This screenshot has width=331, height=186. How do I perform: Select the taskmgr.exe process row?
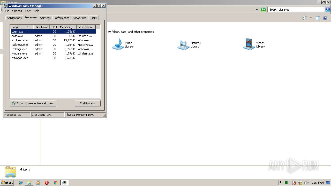pyautogui.click(x=53, y=49)
